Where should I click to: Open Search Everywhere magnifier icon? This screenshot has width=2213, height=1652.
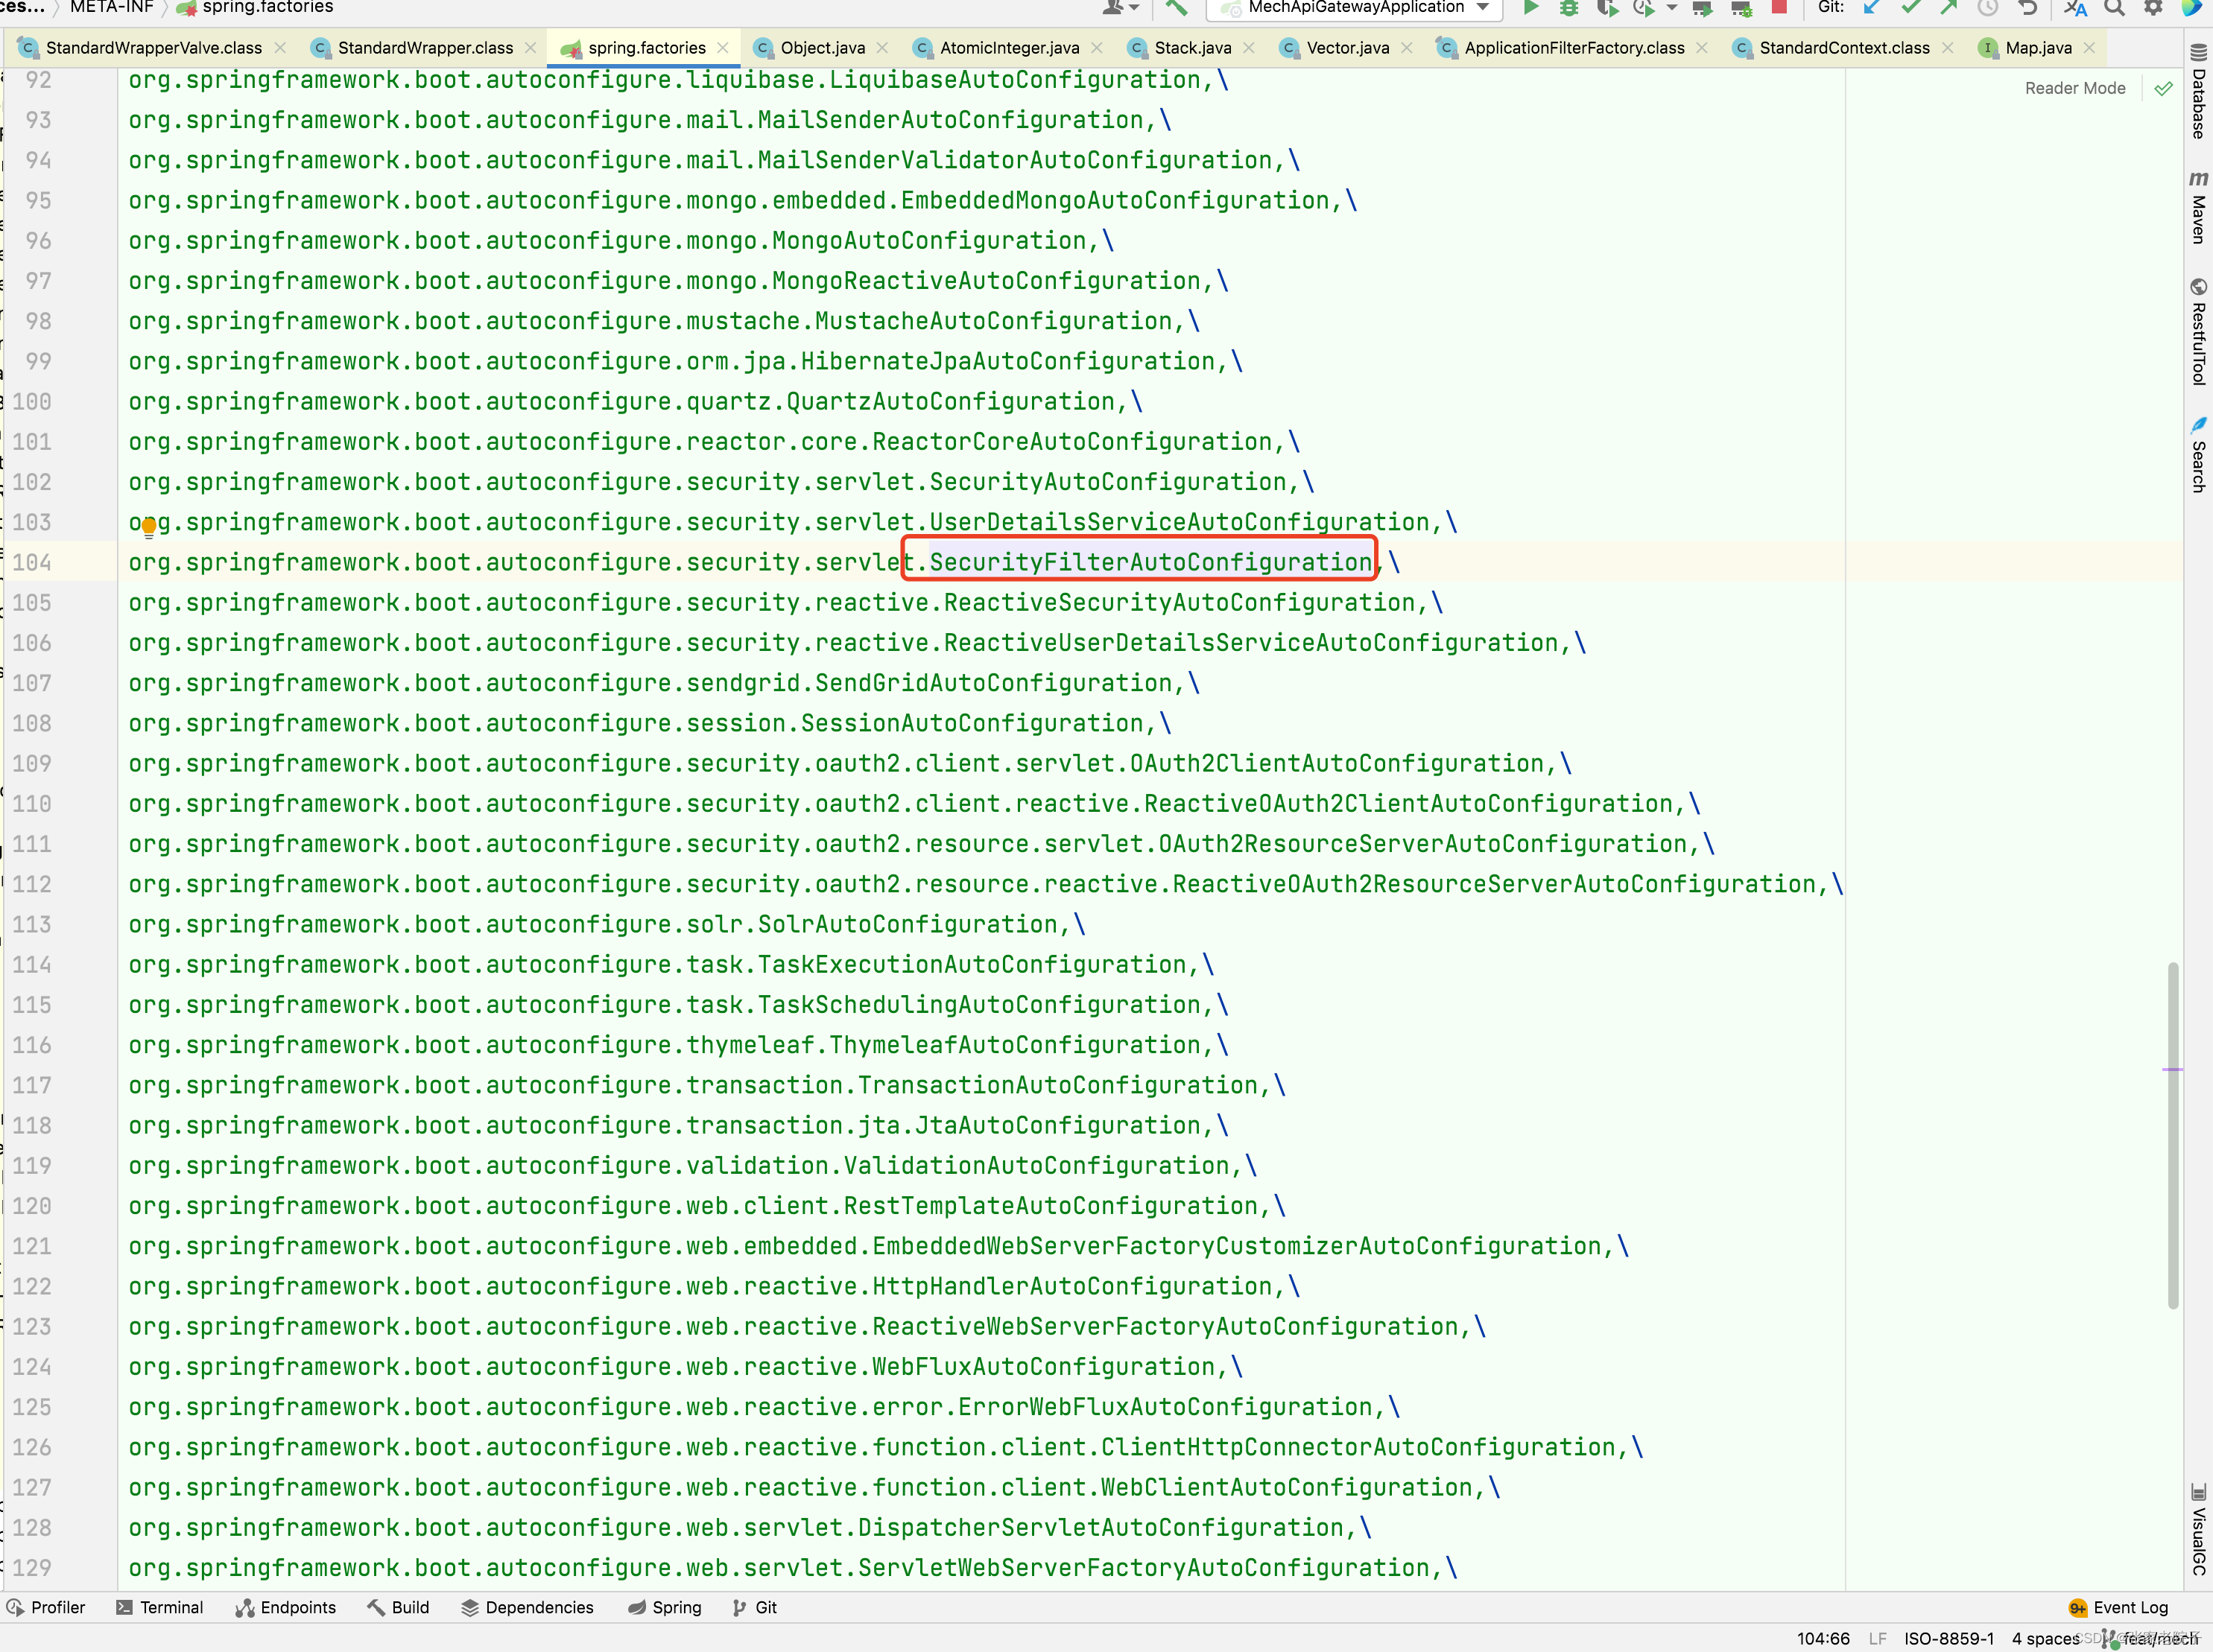2114,8
